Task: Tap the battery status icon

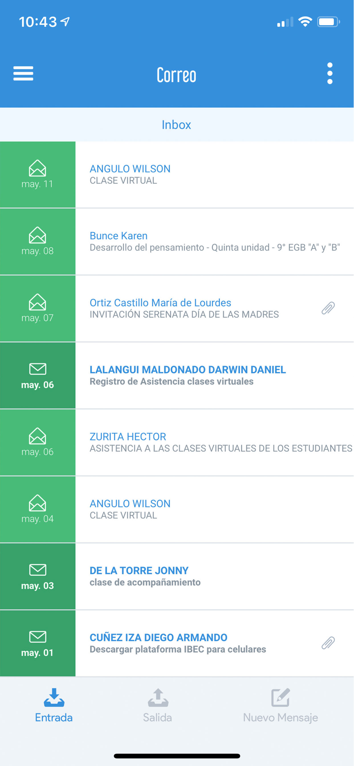Action: tap(328, 22)
